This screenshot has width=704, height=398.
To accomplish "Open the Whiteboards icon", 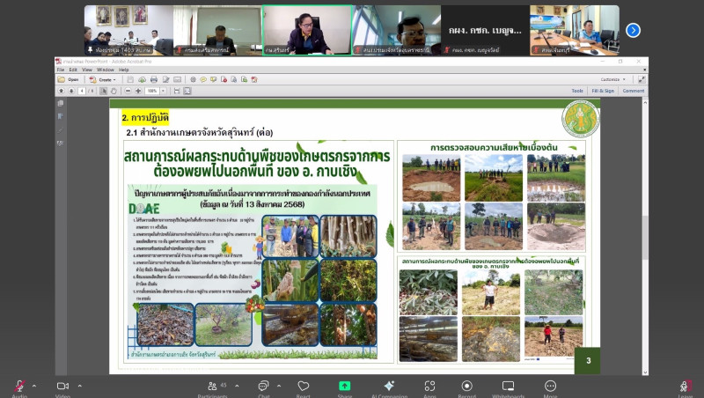I will [x=509, y=387].
